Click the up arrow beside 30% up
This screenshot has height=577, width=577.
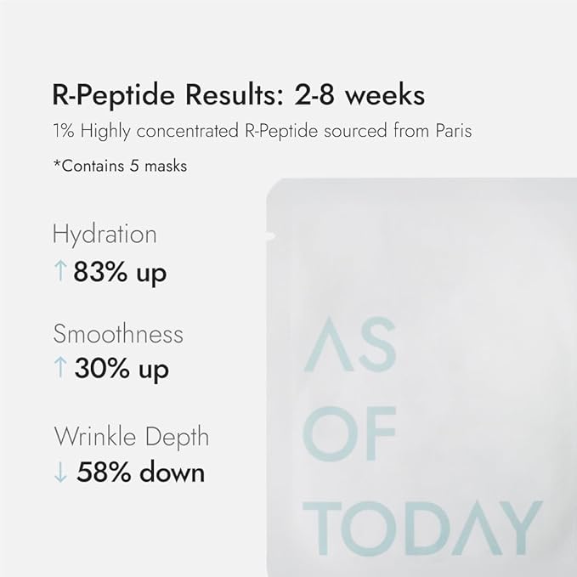click(59, 369)
